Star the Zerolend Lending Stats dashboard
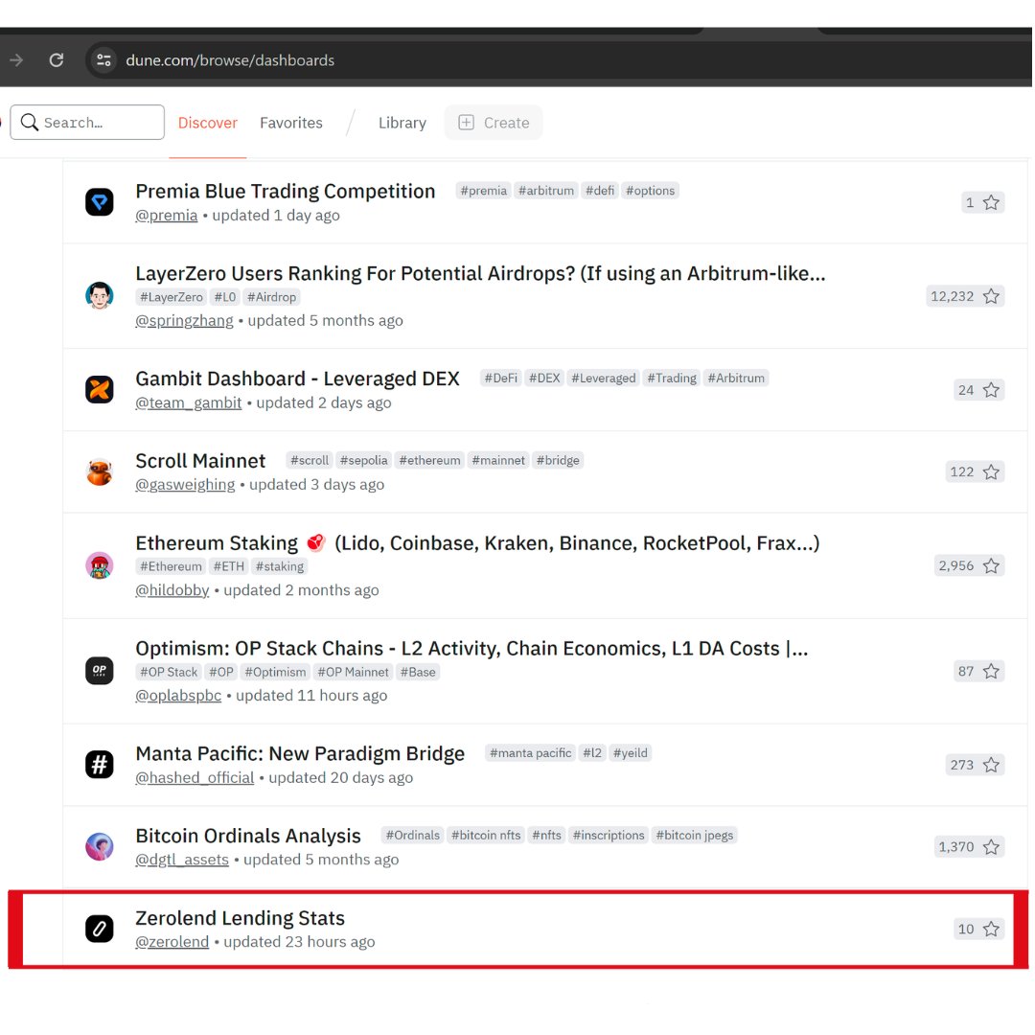The width and height of the screenshot is (1035, 1035). click(991, 930)
